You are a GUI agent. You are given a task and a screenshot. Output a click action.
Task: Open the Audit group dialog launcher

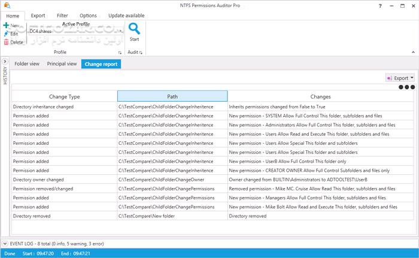141,53
